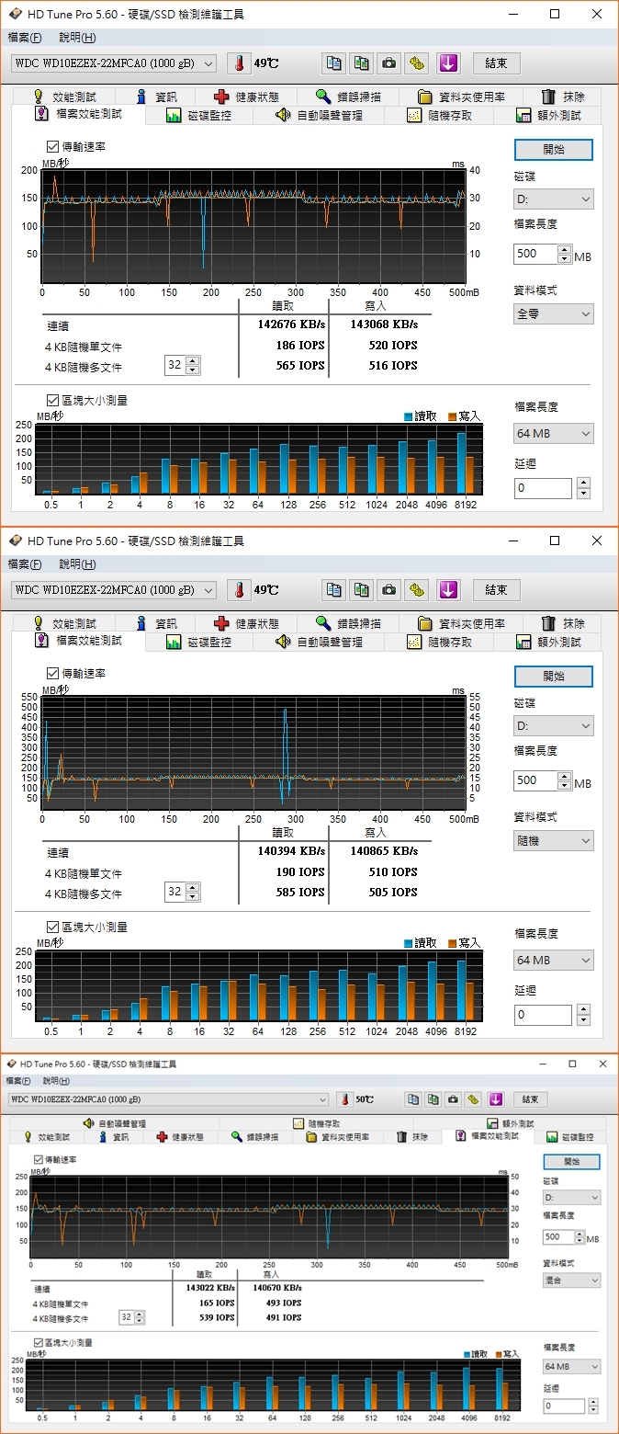Screen dimensions: 619x1434
Task: Click 結束 button in bottom window
Action: 530,1099
